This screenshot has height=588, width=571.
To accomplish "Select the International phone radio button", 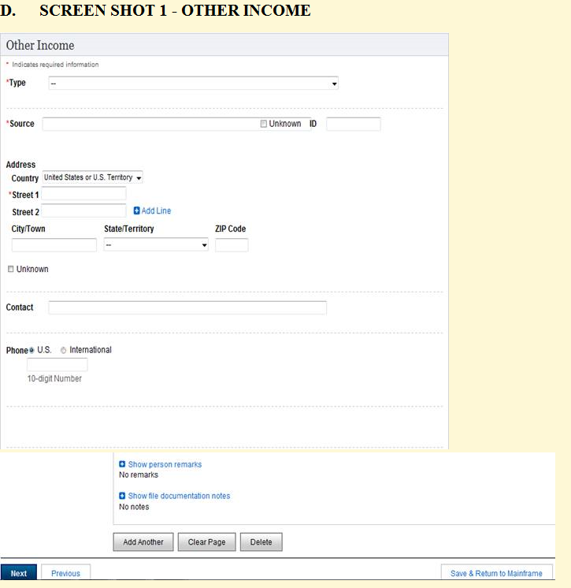I will click(63, 350).
